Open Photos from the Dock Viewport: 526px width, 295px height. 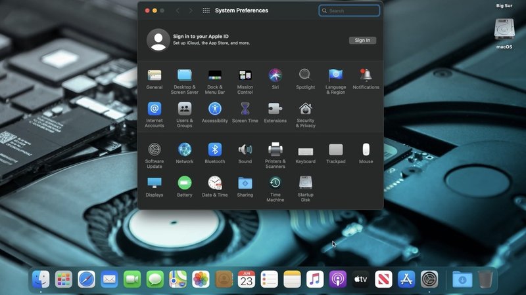coord(201,279)
